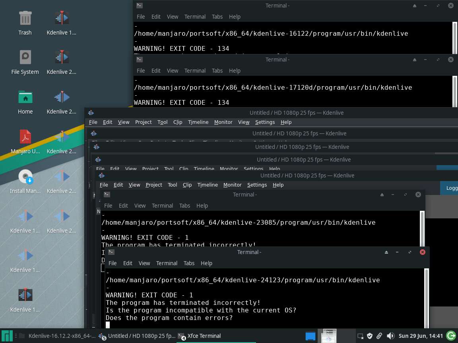Open Terminal menu in kdenlive-17120d terminal
This screenshot has width=458, height=343.
(x=195, y=71)
